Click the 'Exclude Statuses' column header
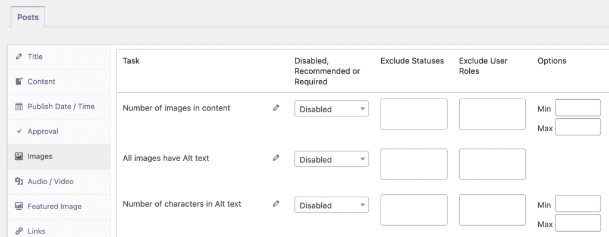The height and width of the screenshot is (237, 609). coord(412,61)
